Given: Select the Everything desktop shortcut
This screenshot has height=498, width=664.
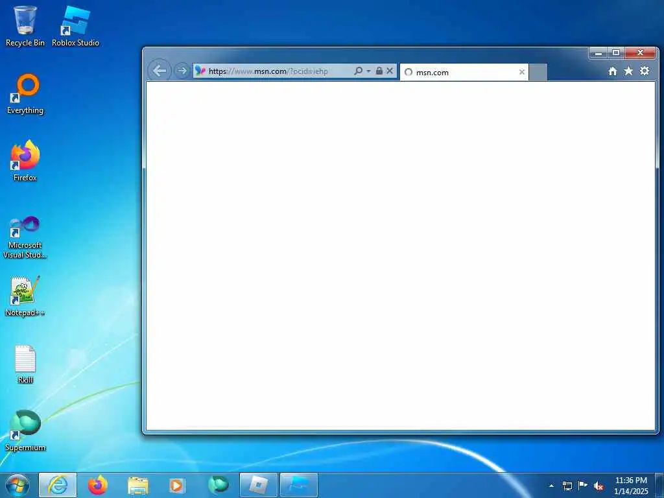Looking at the screenshot, I should (x=25, y=94).
